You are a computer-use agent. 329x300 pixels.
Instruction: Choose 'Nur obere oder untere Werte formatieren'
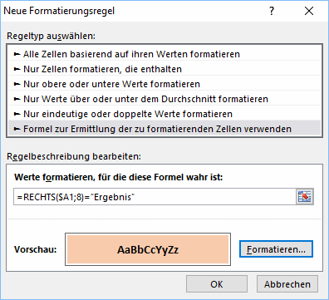(164, 84)
